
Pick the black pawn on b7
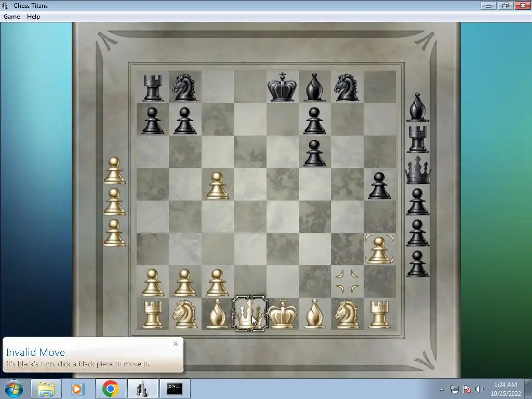184,121
